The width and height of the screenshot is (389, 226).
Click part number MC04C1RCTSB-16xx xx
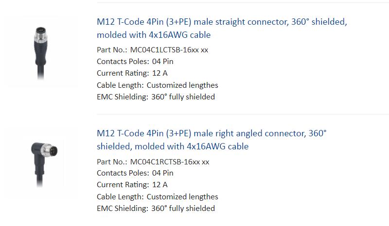tap(170, 161)
